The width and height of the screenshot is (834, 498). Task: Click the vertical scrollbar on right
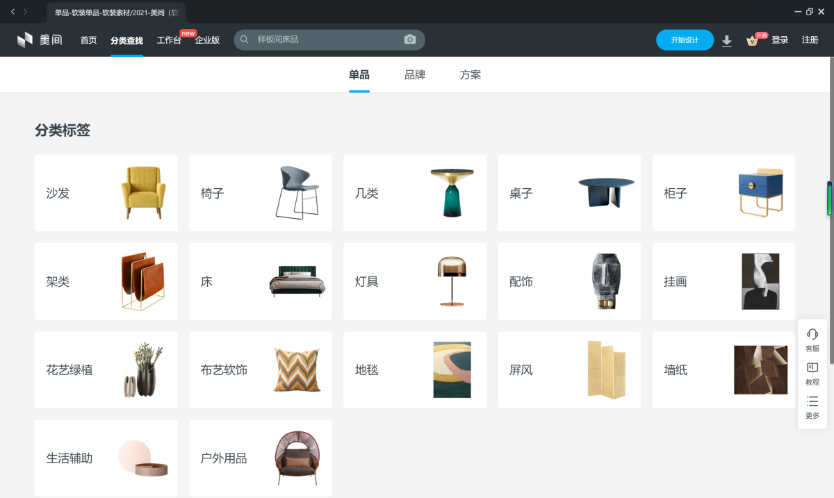tap(830, 199)
